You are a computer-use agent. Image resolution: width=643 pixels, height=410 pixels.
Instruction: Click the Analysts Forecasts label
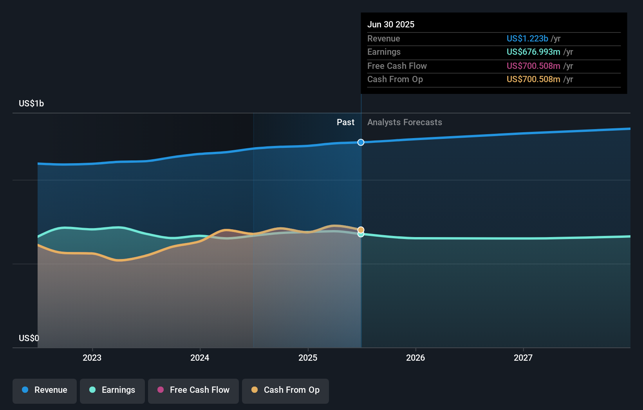coord(405,122)
